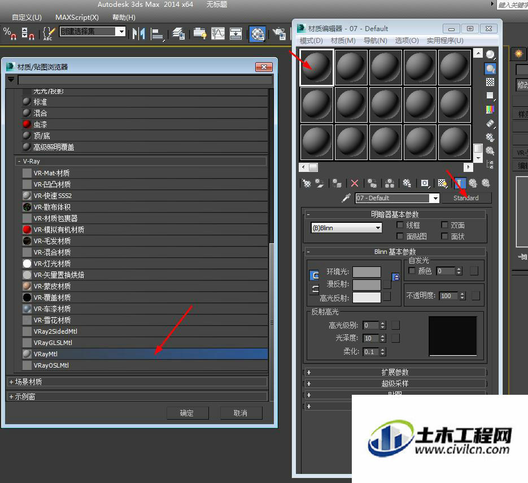Collapse the V-Ray materials group
The image size is (528, 483).
pyautogui.click(x=19, y=161)
